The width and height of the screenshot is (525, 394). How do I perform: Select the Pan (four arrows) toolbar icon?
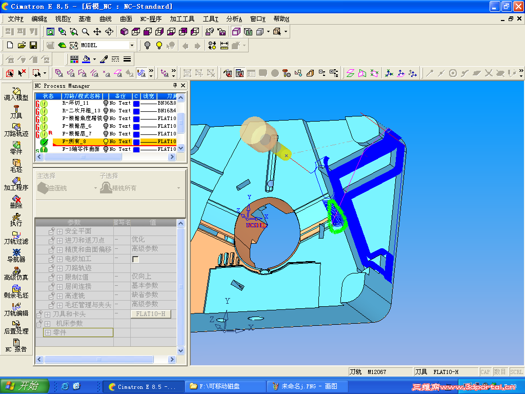coord(97,31)
